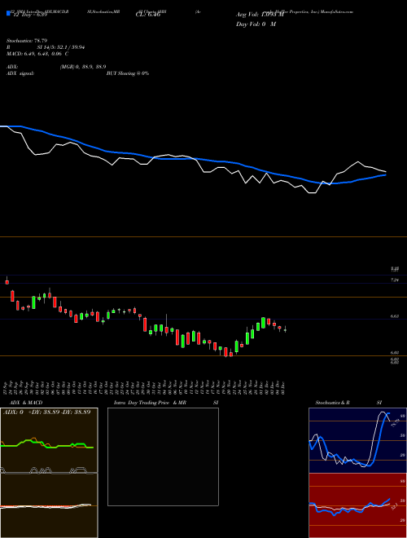The height and width of the screenshot is (538, 407).
Task: Click the 6.63 price axis label
Action: click(395, 316)
